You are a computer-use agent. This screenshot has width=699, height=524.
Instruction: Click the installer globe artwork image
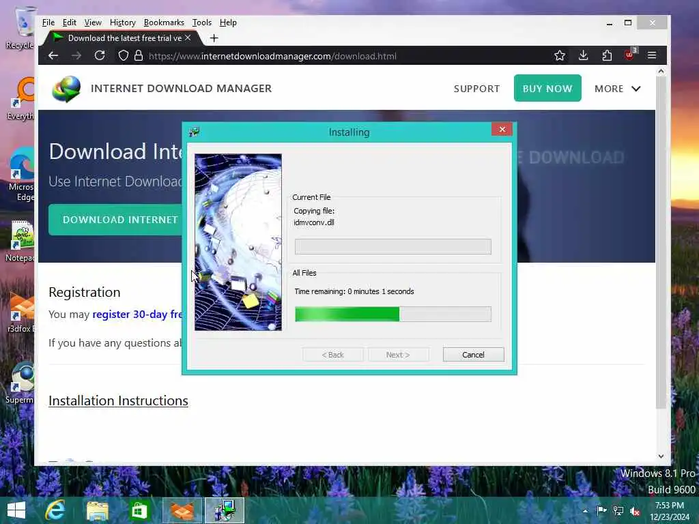[x=238, y=242]
